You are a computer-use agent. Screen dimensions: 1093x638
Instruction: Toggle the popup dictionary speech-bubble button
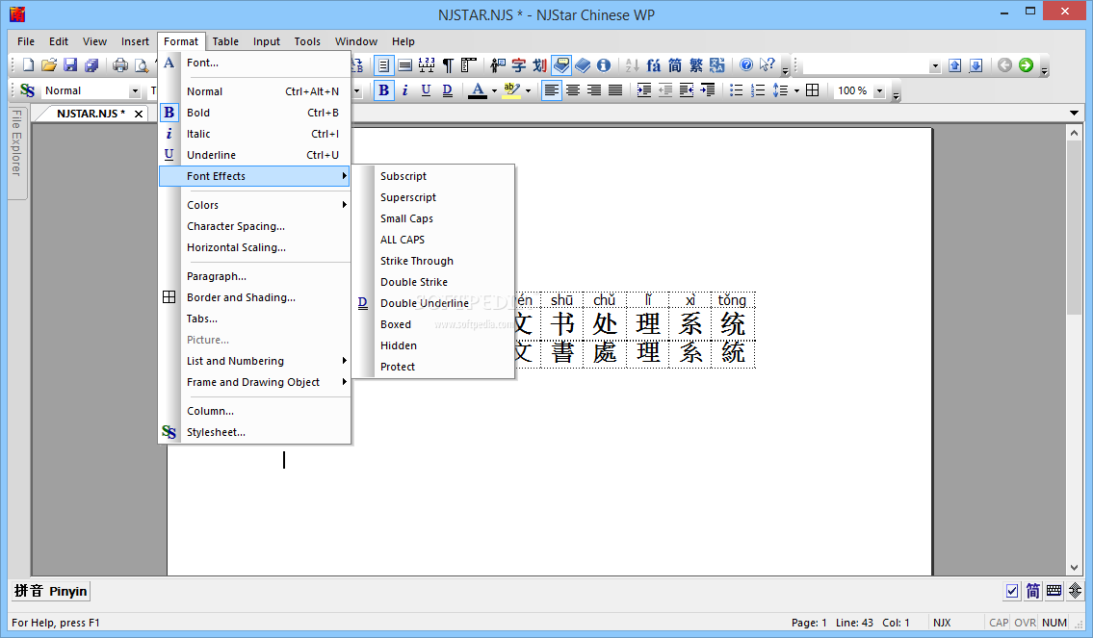[x=561, y=65]
